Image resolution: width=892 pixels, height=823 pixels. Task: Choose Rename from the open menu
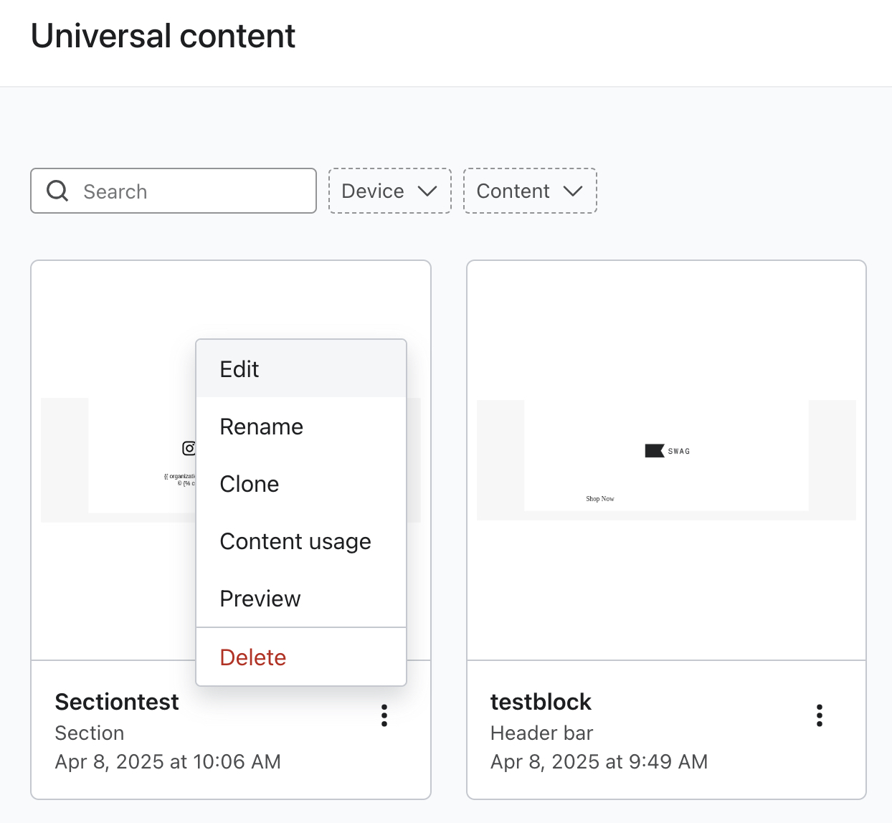(x=261, y=426)
